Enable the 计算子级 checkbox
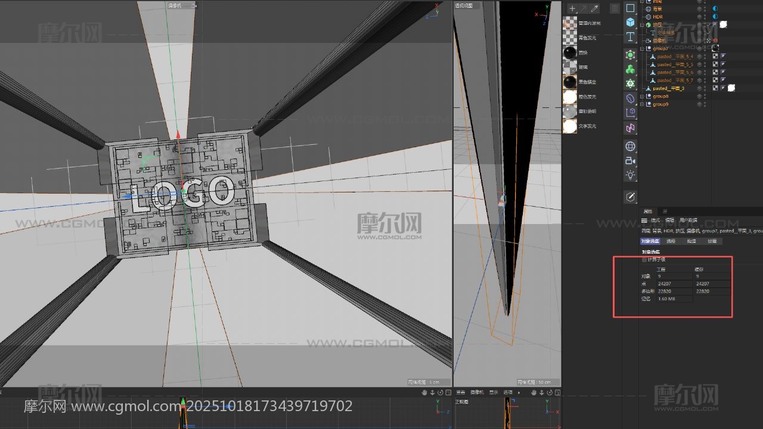Viewport: 763px width, 429px height. [x=644, y=260]
